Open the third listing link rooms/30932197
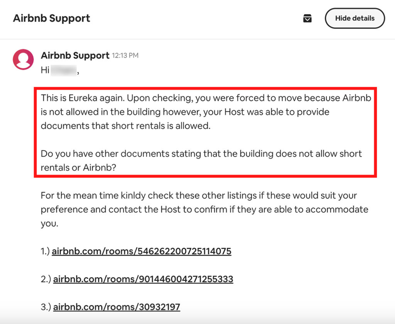Viewport: 395px width, 324px height. [x=116, y=307]
